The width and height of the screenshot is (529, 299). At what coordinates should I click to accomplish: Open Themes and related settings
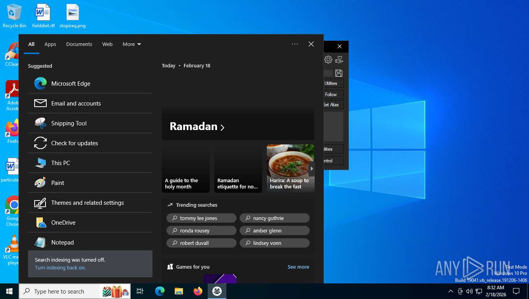coord(90,203)
